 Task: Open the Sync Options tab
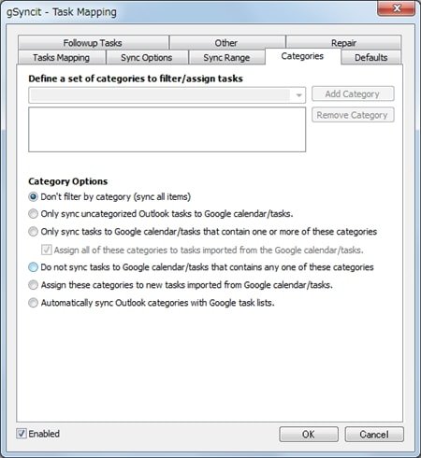coord(147,58)
